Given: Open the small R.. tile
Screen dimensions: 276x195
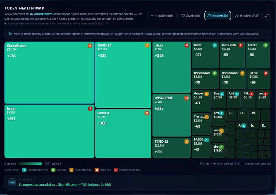Looking at the screenshot, I should (265, 126).
